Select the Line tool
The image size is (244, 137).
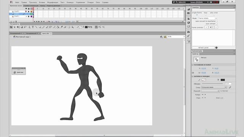[x=37, y=27]
